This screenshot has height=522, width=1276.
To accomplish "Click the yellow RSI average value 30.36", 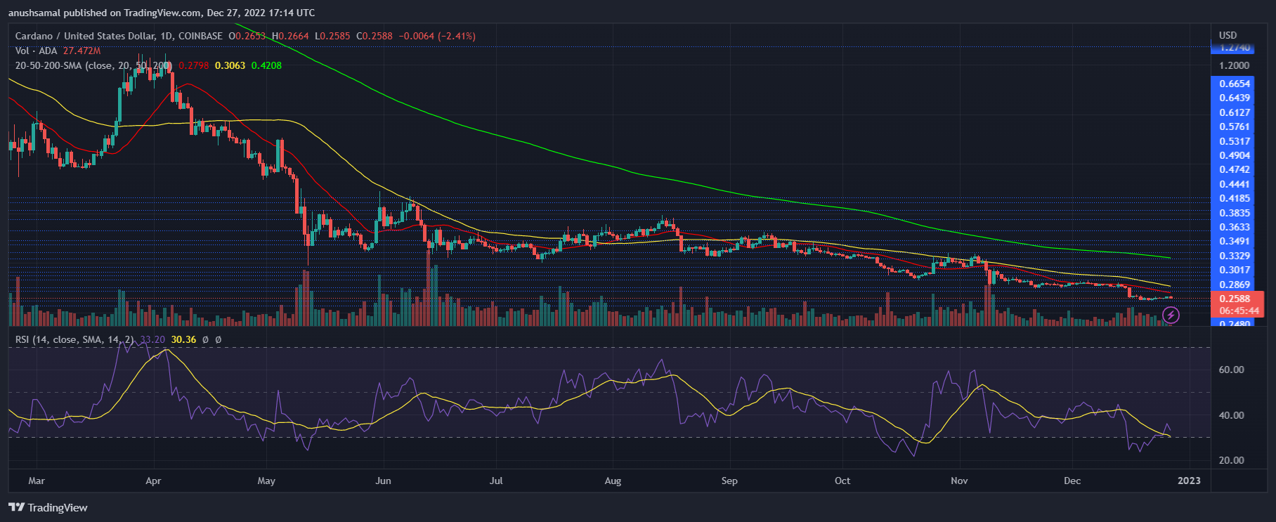I will 183,339.
